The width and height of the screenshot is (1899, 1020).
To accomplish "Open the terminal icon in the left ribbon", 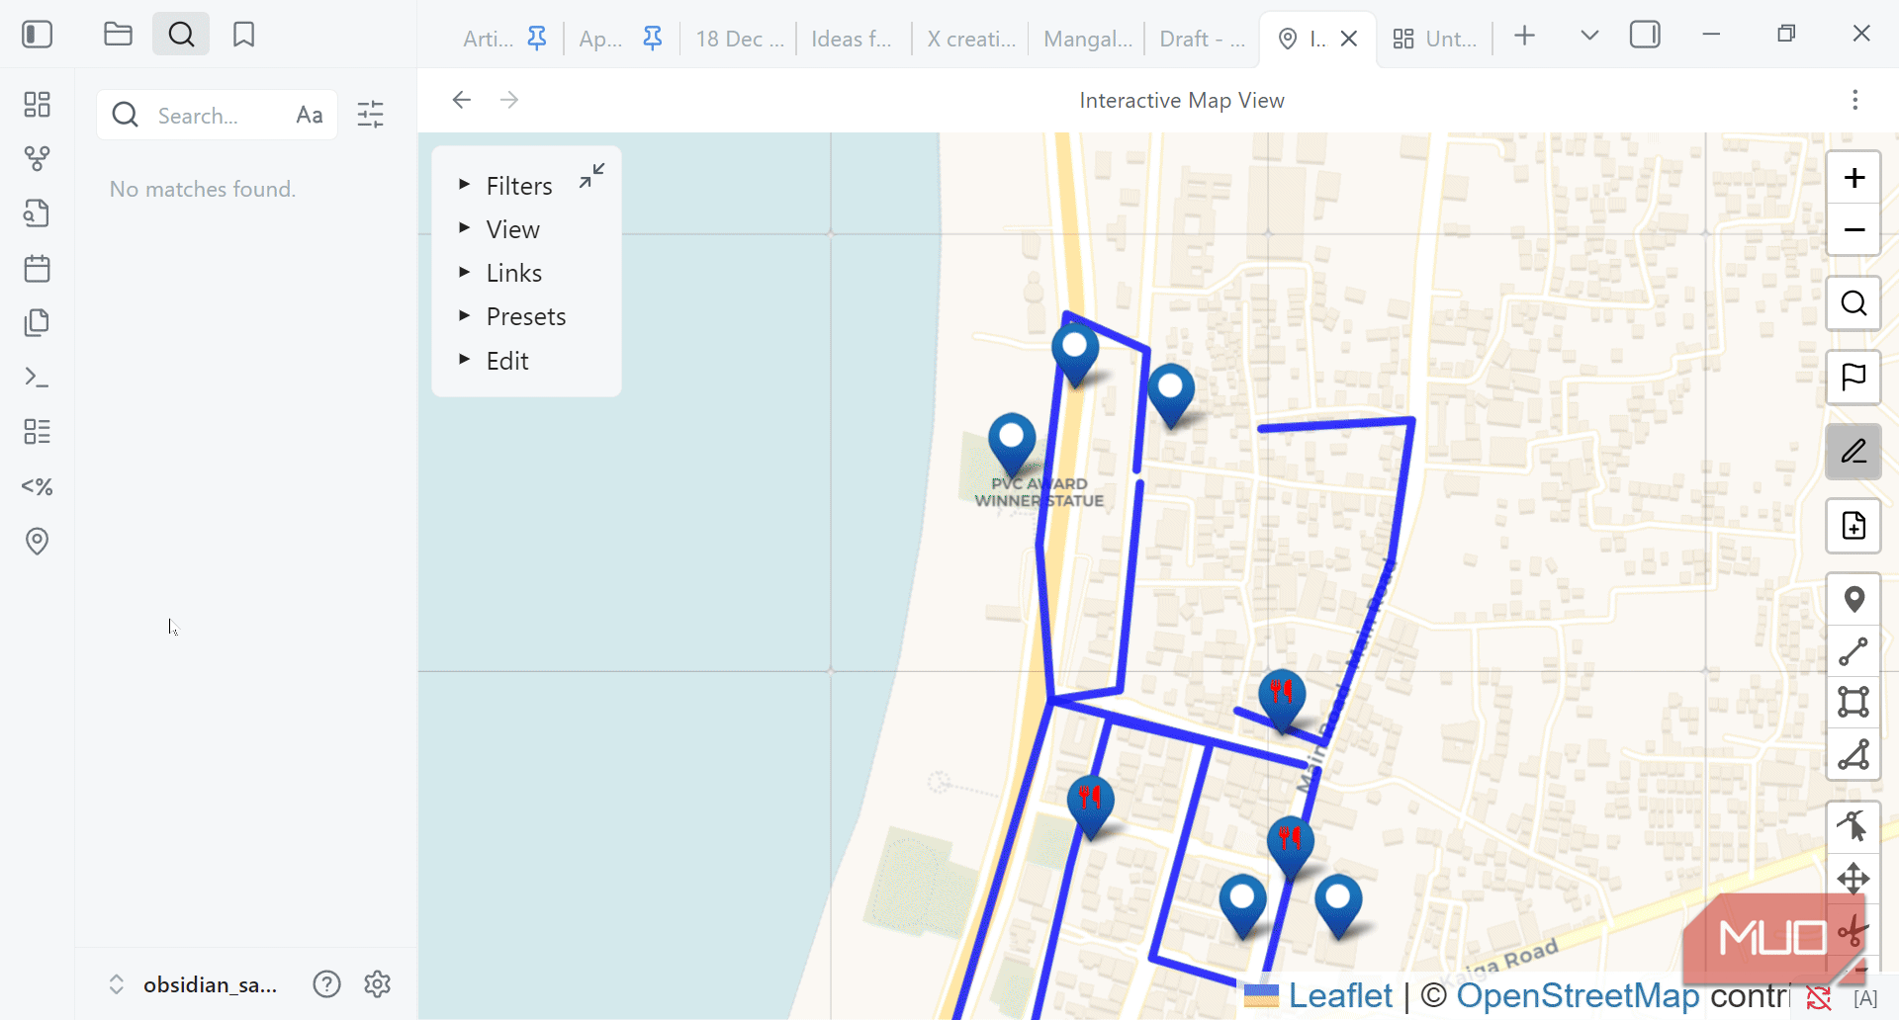I will (37, 377).
